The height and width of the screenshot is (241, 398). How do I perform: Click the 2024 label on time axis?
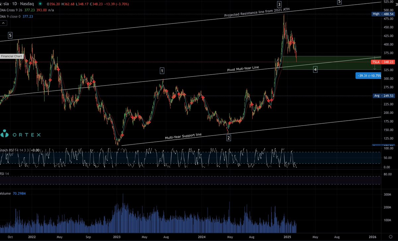(x=202, y=237)
